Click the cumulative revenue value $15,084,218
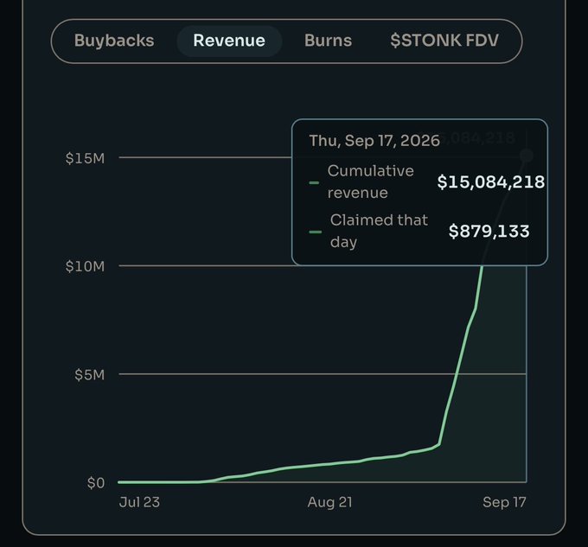 click(491, 181)
